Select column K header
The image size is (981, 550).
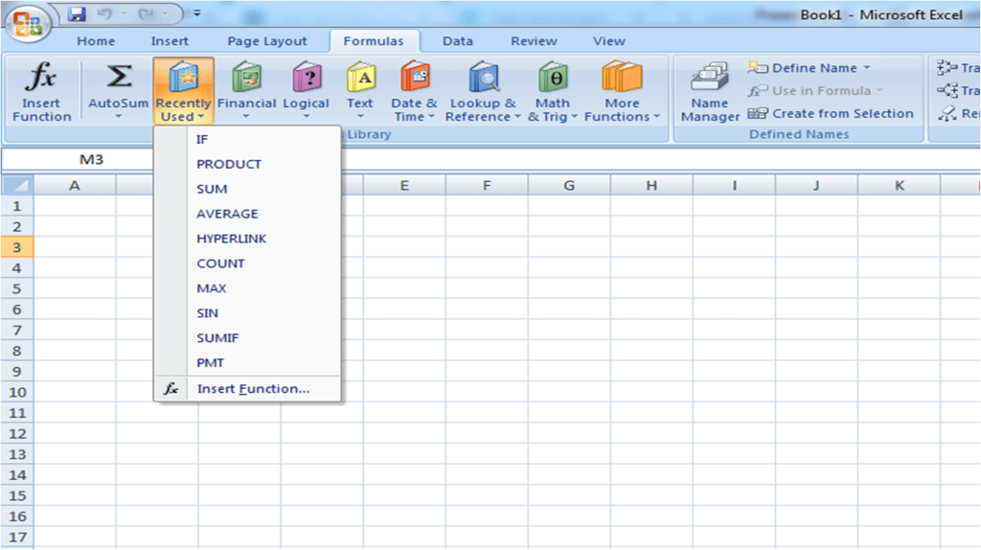pos(899,185)
